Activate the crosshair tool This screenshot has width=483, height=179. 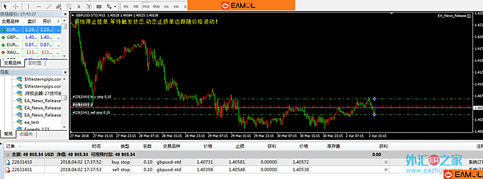click(16, 6)
